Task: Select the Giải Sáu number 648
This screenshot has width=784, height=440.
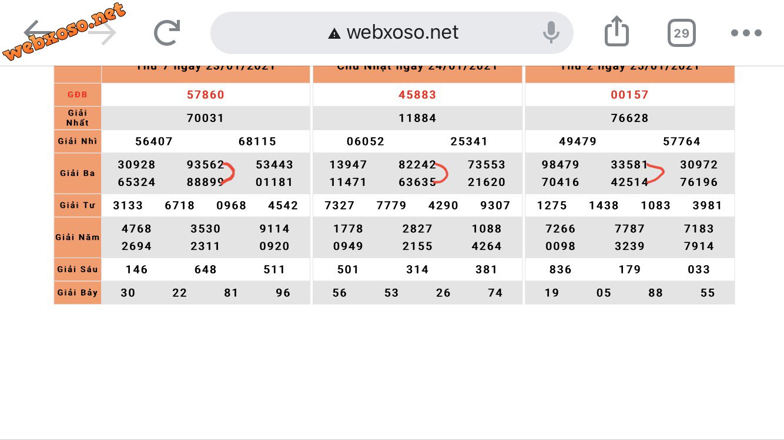Action: click(x=206, y=269)
